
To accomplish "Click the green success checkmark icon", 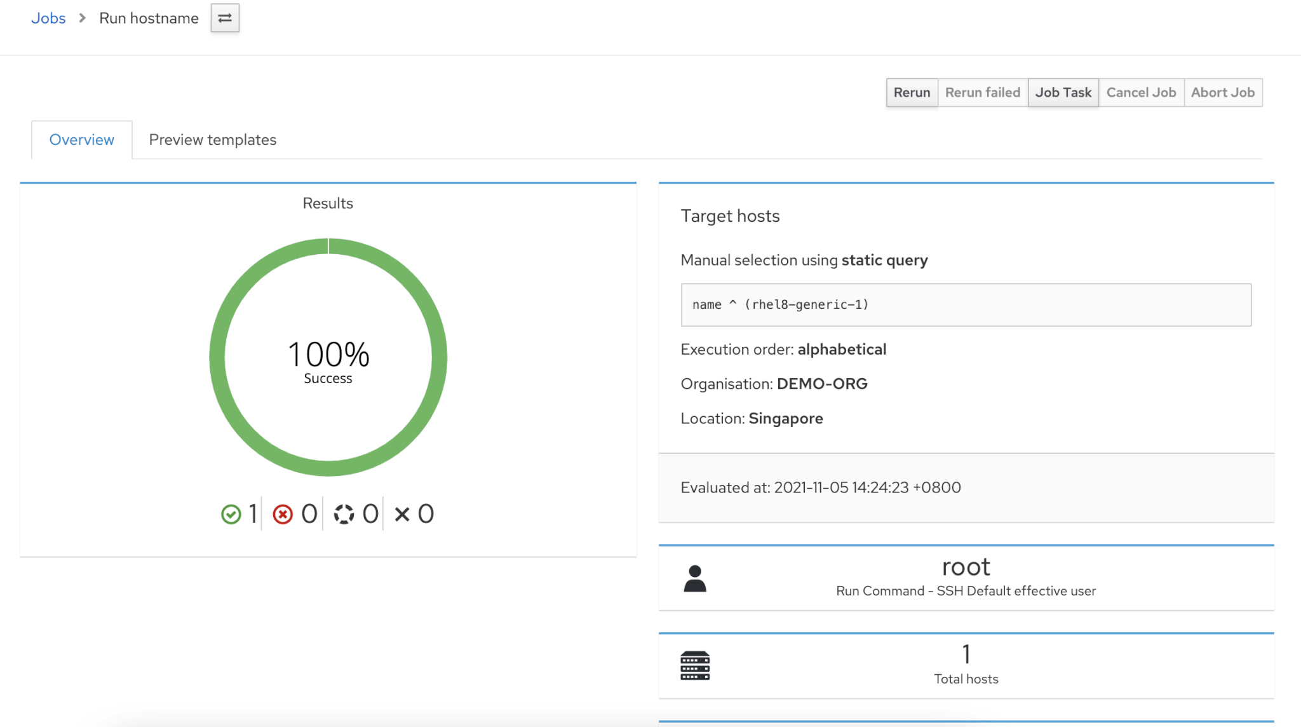I will (231, 514).
